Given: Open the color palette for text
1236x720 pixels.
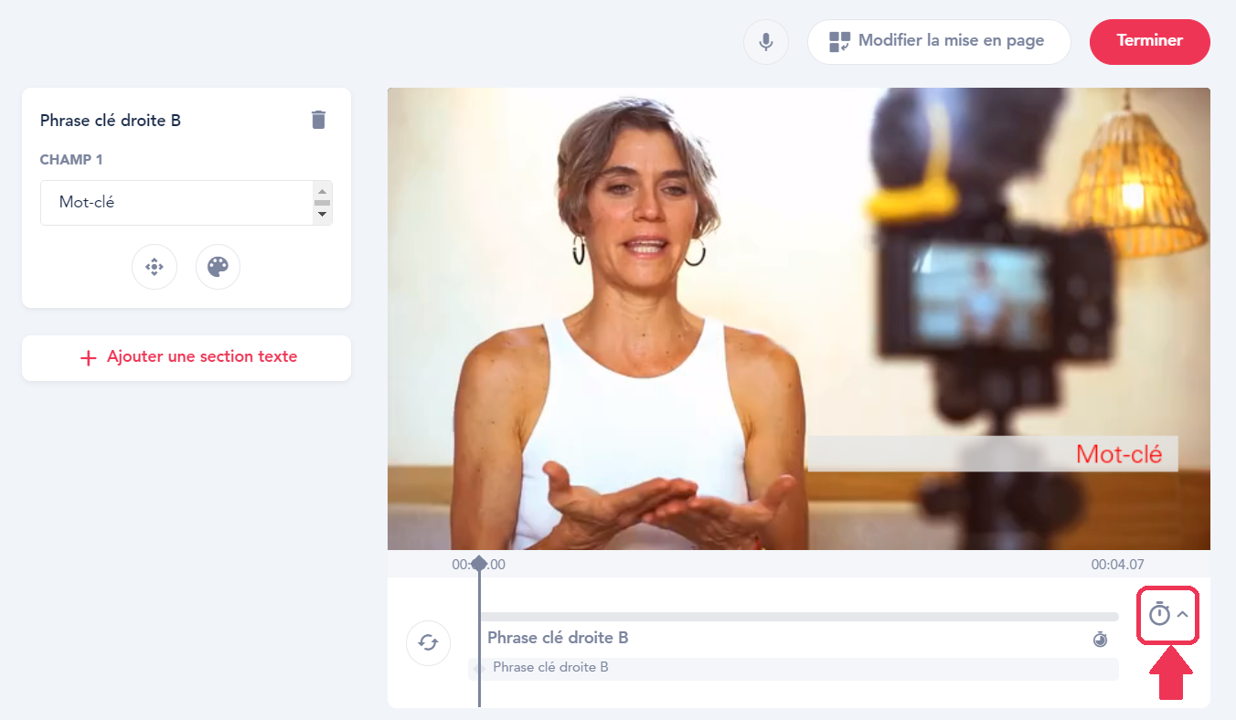Looking at the screenshot, I should 218,267.
